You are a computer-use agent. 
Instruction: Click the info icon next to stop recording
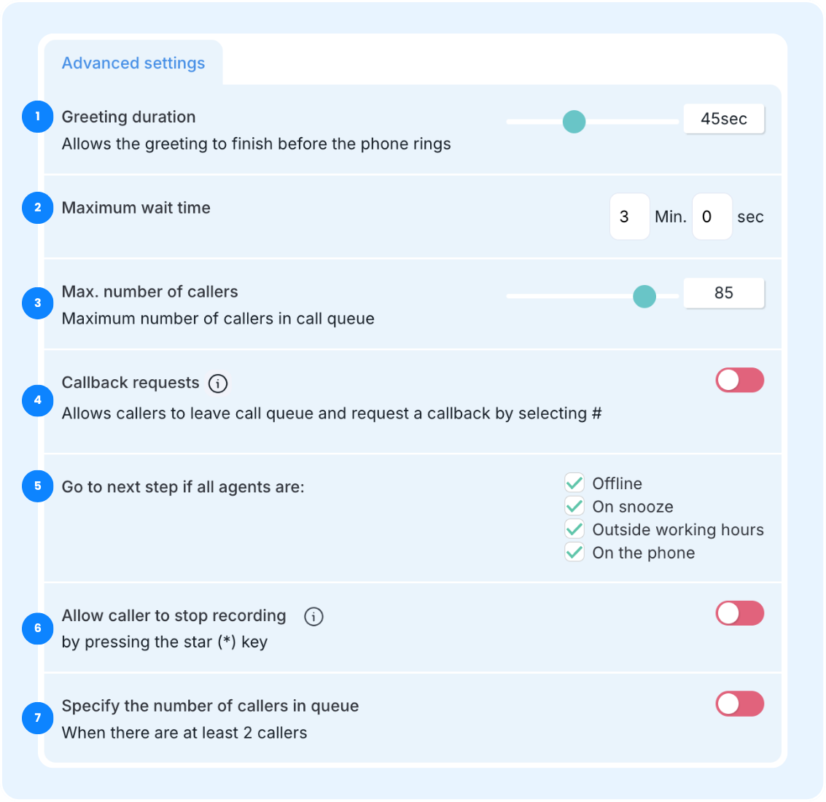pos(313,616)
